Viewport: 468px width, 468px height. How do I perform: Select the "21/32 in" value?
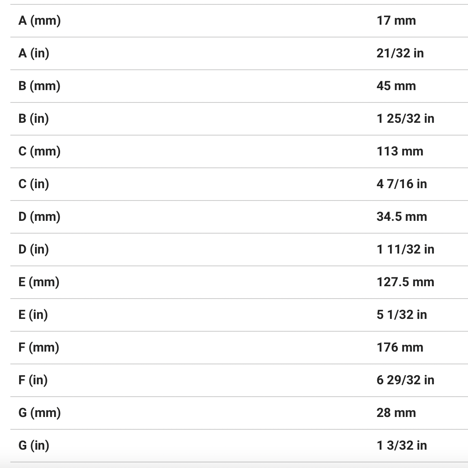tap(400, 53)
